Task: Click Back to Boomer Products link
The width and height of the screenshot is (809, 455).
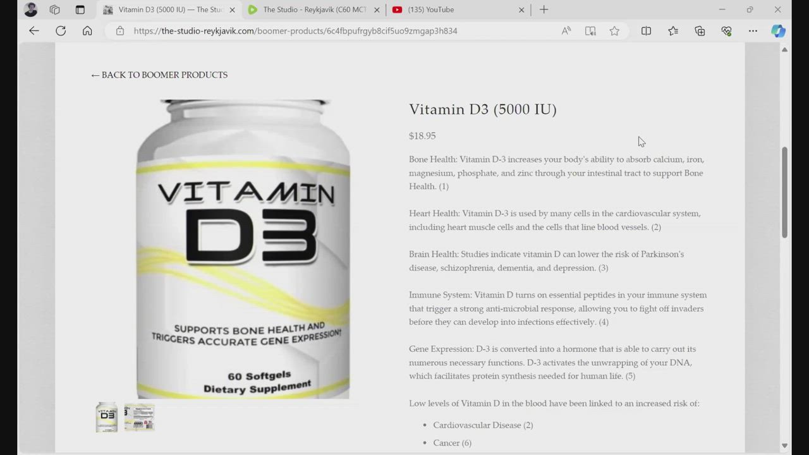Action: pyautogui.click(x=159, y=75)
